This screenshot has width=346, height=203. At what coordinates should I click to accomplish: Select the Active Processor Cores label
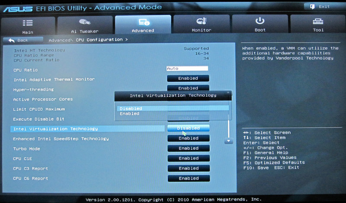(x=43, y=99)
